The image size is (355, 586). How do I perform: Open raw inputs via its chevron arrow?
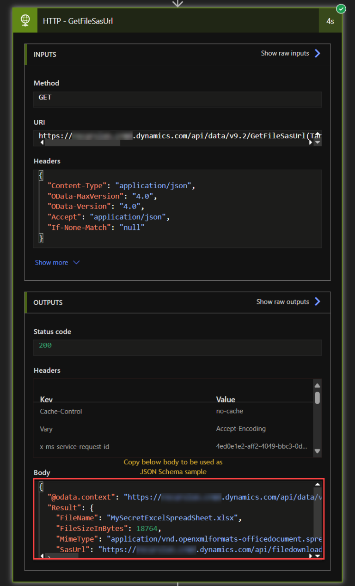click(x=318, y=53)
